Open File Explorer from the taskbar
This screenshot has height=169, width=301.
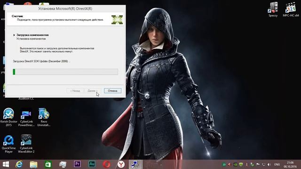(x=33, y=164)
